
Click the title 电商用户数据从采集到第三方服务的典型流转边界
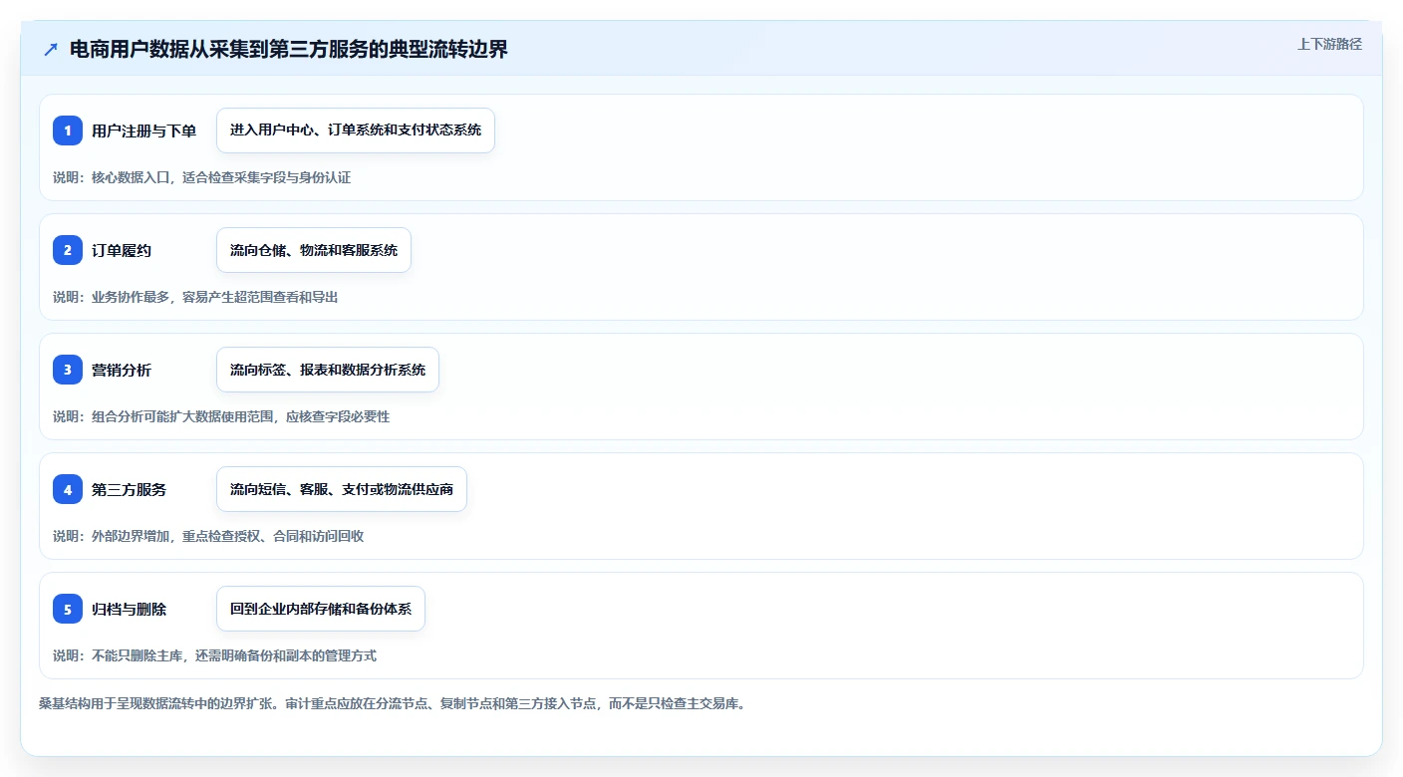(289, 50)
